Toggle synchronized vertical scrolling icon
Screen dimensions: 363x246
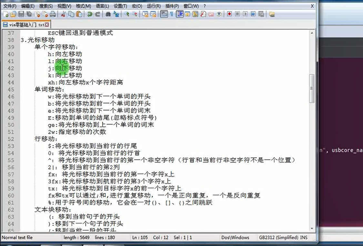(145, 14)
